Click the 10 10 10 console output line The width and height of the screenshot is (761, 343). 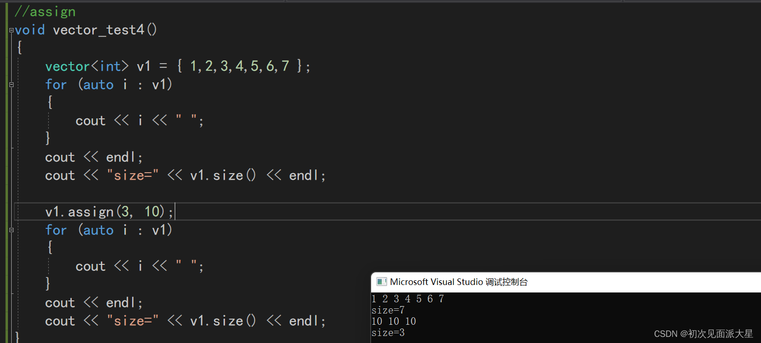pos(394,321)
